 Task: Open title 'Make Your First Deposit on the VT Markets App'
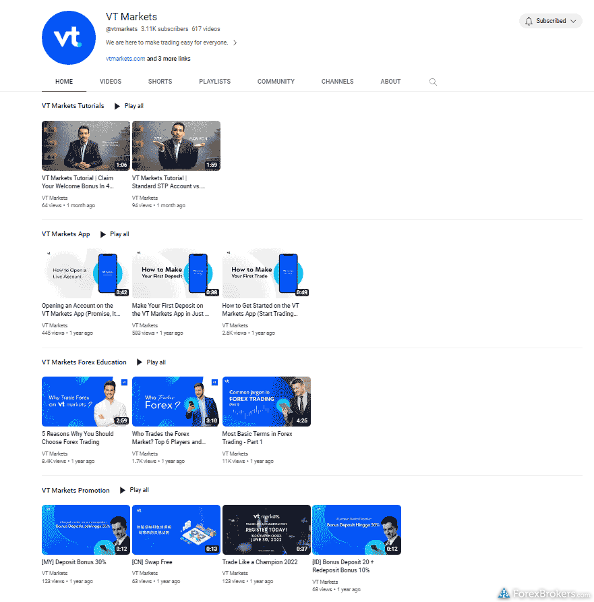(171, 310)
